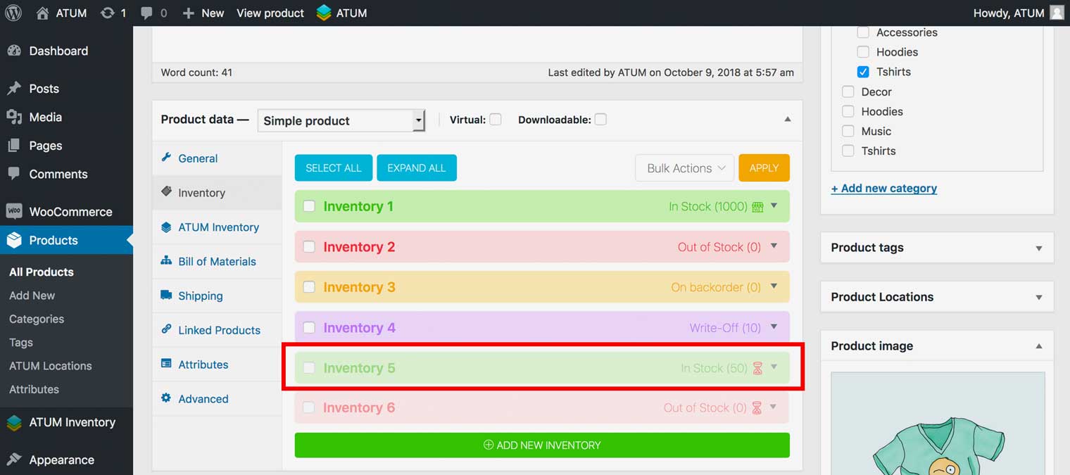This screenshot has width=1070, height=475.
Task: Click the Add new category link
Action: [x=883, y=188]
